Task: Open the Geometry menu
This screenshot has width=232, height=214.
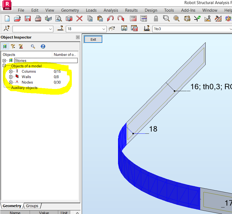Action: tap(70, 10)
